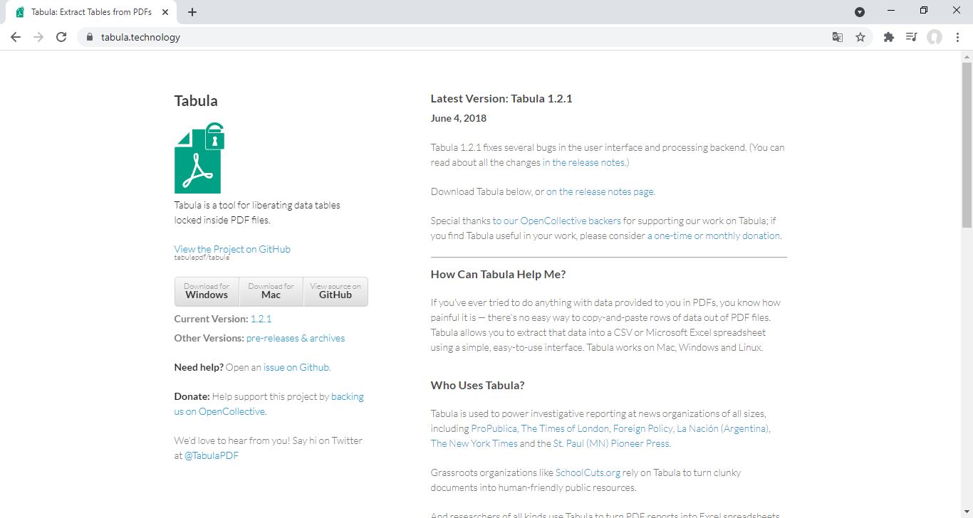Screen dimensions: 973x518
Task: Open pre-releases & archives link
Action: 296,338
